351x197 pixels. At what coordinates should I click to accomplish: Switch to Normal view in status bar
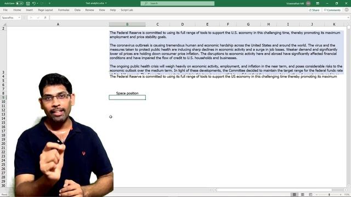click(x=295, y=195)
